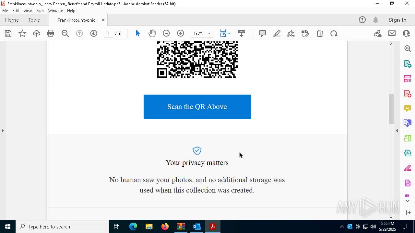Open the find text magnifier icon
Viewport: 415px width, 233px height.
[65, 33]
